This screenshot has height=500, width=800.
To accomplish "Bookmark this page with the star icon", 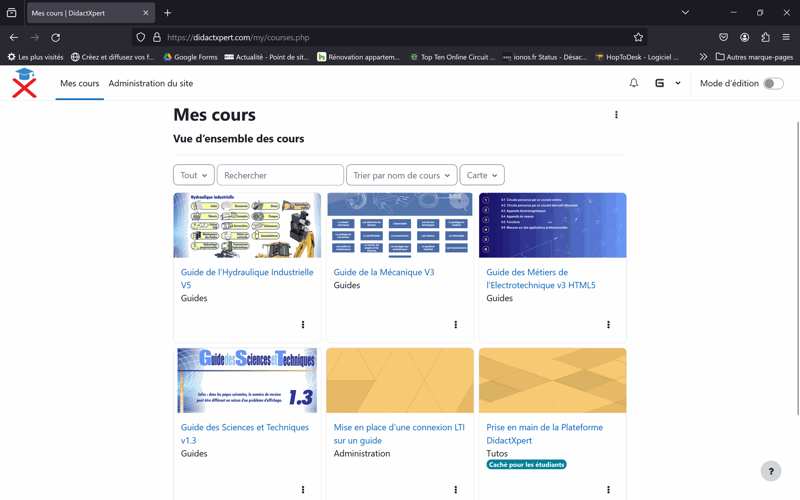I will click(x=638, y=37).
